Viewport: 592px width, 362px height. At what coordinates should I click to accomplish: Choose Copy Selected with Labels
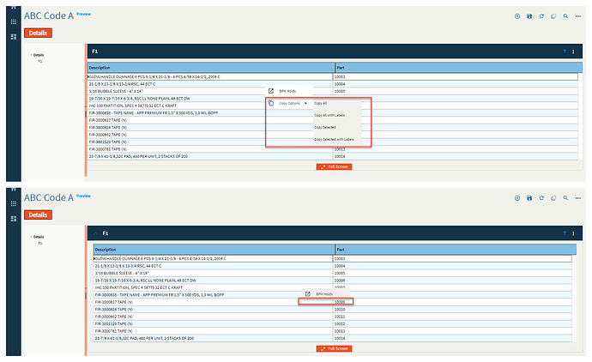(x=334, y=139)
